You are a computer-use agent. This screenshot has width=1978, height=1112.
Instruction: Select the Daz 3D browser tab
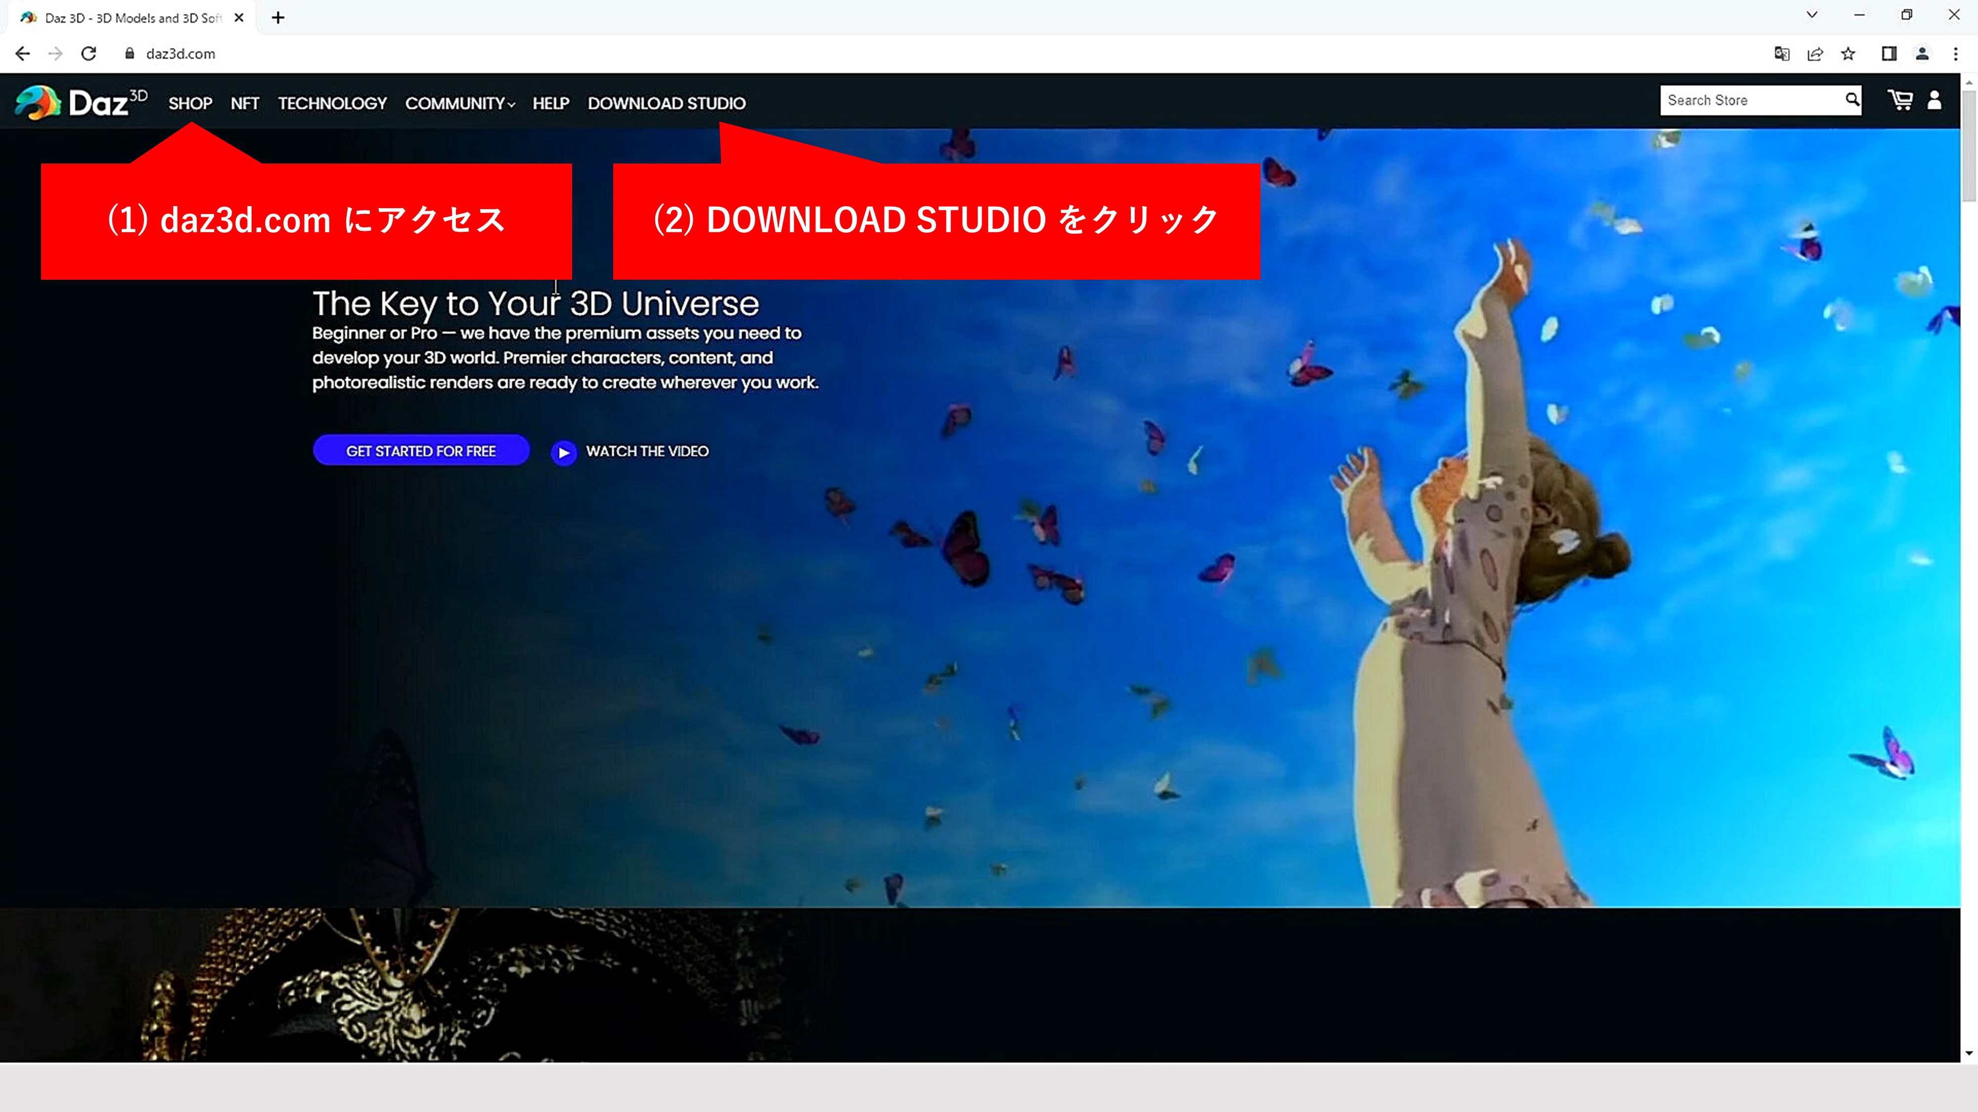click(131, 18)
